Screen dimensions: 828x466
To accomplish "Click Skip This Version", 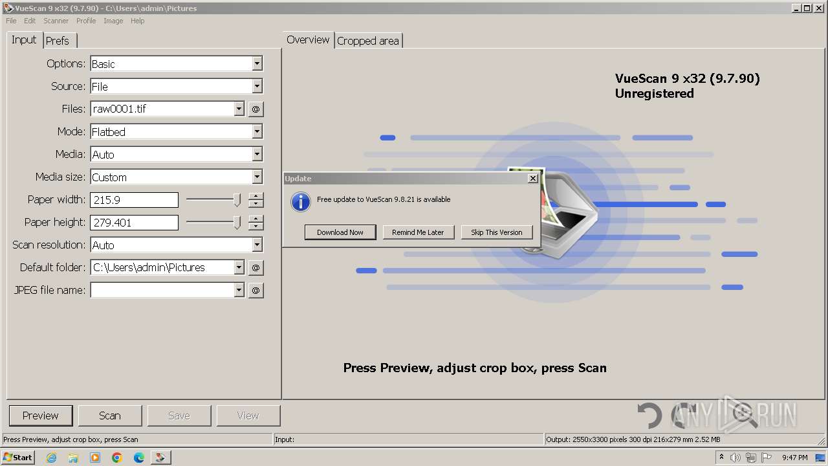I will (497, 232).
